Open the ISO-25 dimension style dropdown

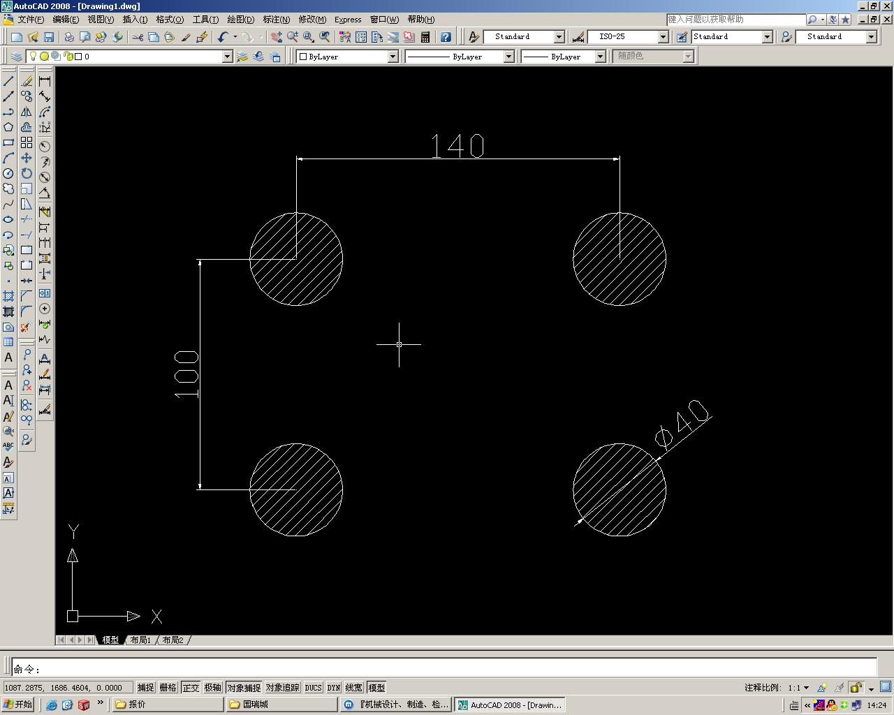(663, 37)
